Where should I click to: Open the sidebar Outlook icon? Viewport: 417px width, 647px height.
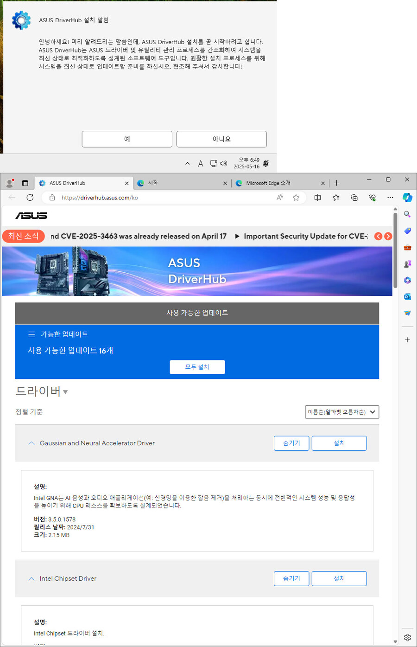pos(407,297)
